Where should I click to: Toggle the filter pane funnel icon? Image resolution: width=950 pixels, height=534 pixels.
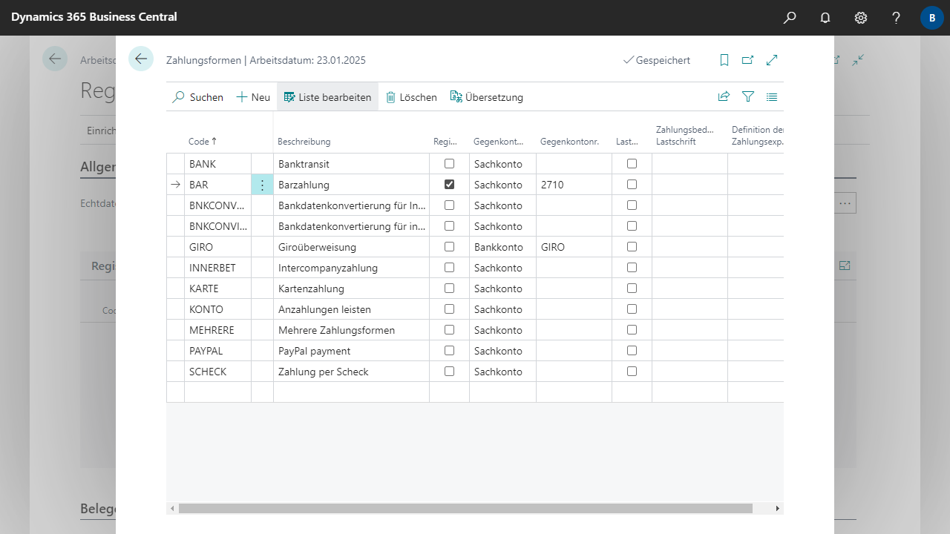click(x=748, y=96)
